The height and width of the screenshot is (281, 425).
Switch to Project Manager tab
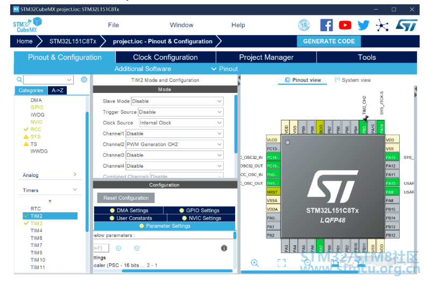click(266, 57)
